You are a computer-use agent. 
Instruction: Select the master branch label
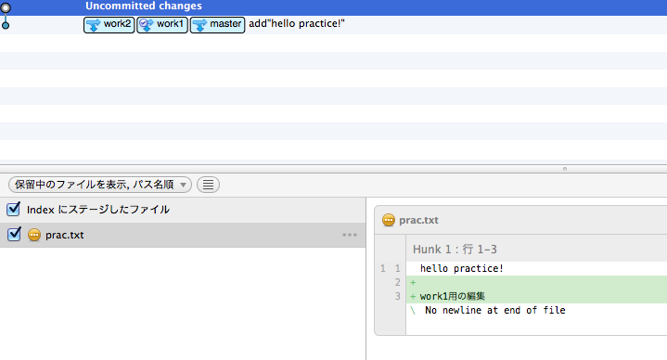[x=217, y=25]
